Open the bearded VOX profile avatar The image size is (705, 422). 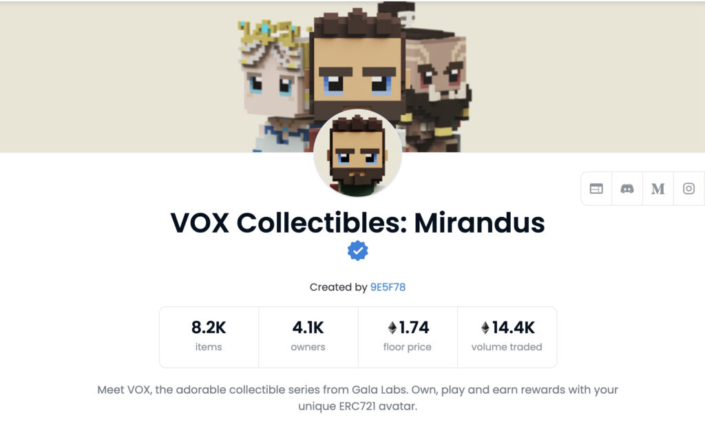pos(357,154)
